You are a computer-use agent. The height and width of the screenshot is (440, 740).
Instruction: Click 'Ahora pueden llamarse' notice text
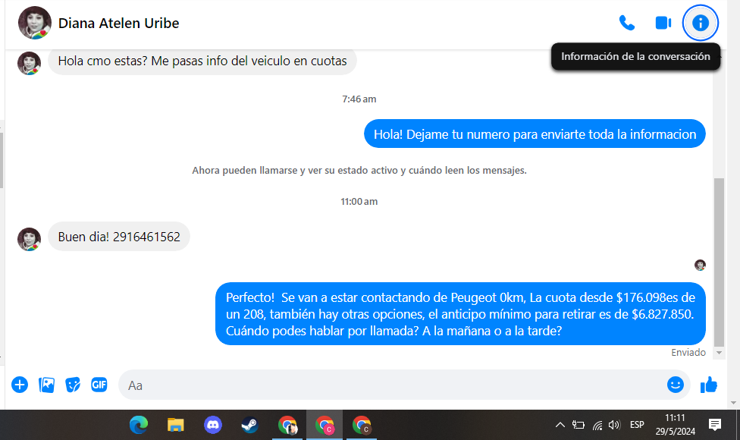point(359,171)
